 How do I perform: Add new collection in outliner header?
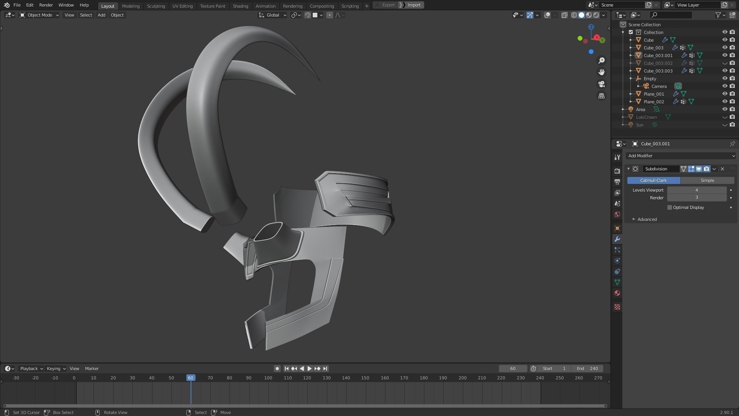point(732,15)
